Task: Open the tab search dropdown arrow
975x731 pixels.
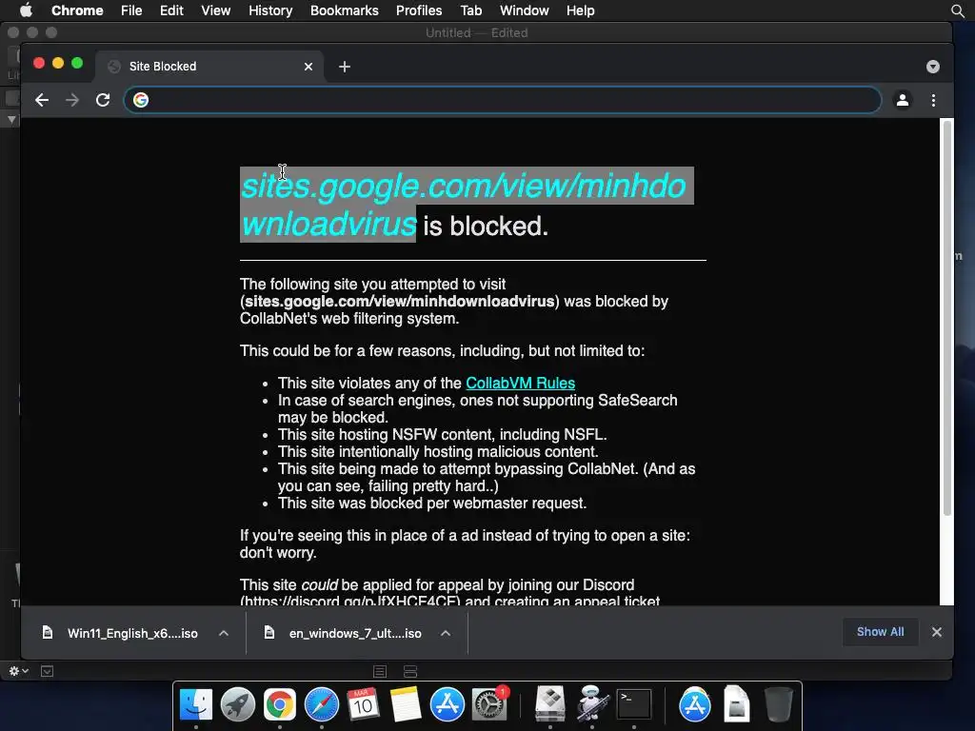Action: (932, 67)
